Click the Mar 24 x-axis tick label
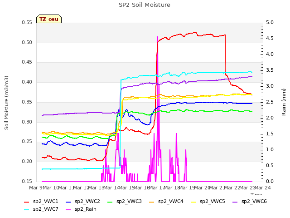 pyautogui.click(x=263, y=188)
